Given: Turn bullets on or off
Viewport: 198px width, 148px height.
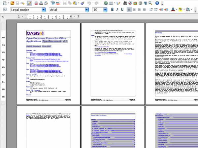Looking at the screenshot, I should [x=156, y=10].
